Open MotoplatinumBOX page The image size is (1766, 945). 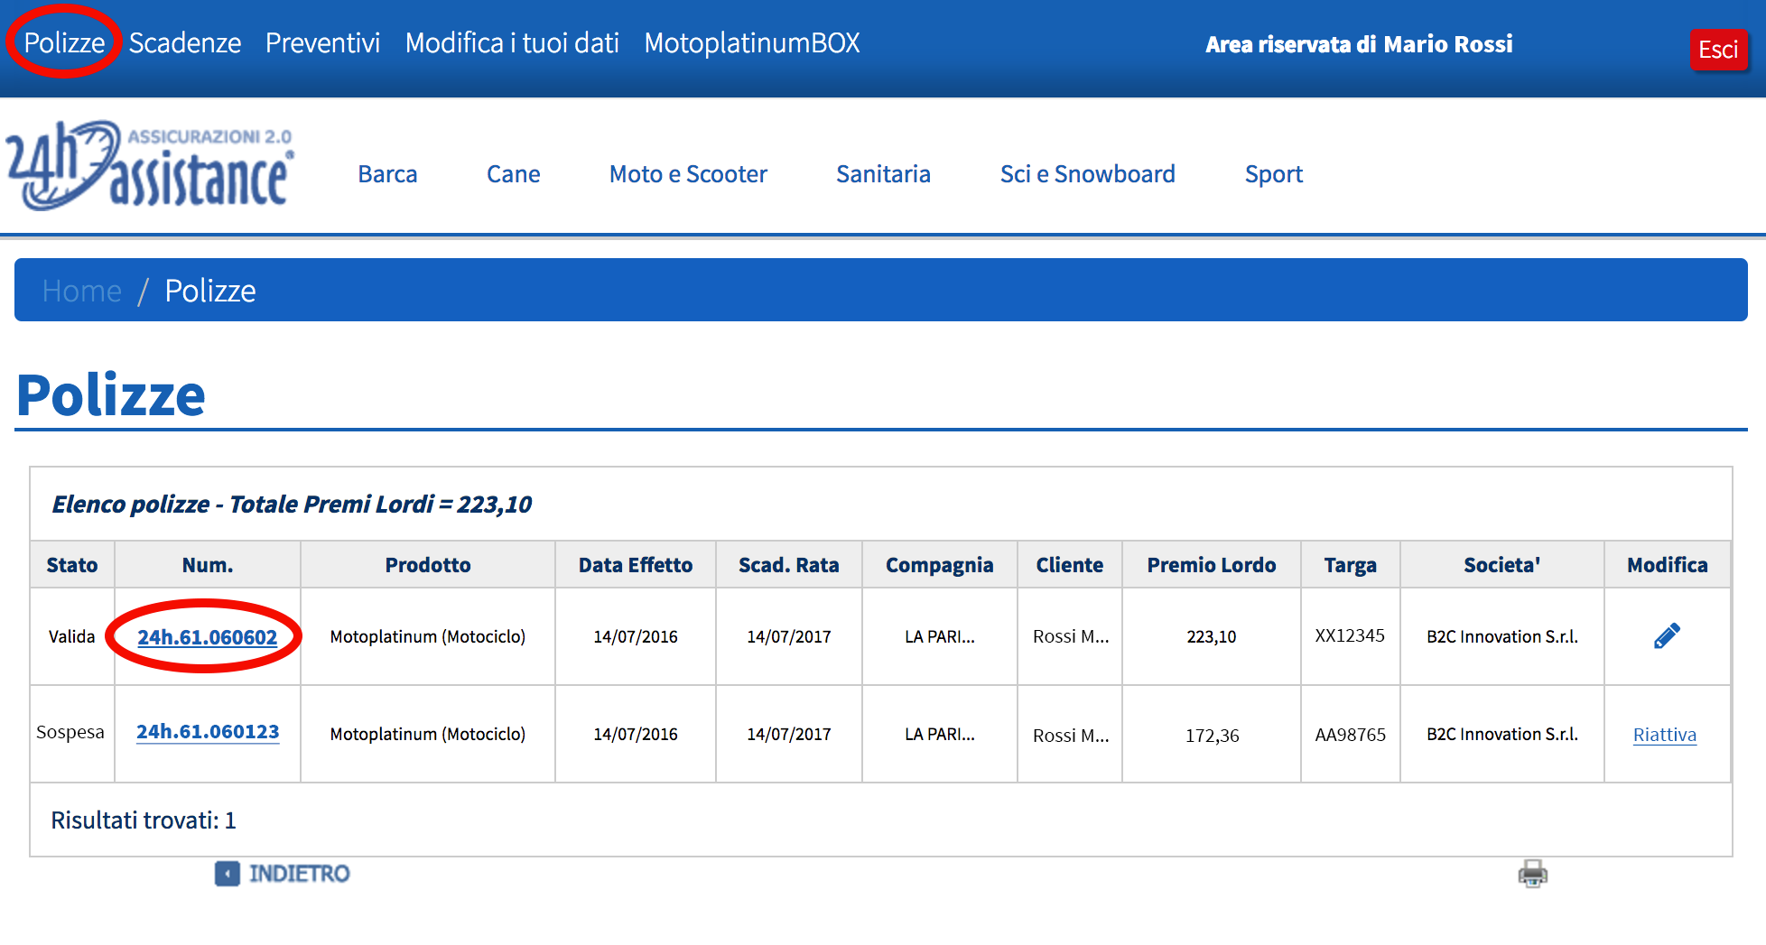point(752,42)
